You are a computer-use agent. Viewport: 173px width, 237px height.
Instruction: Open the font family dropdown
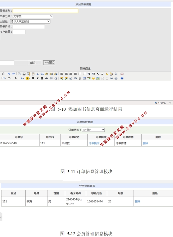point(10,78)
